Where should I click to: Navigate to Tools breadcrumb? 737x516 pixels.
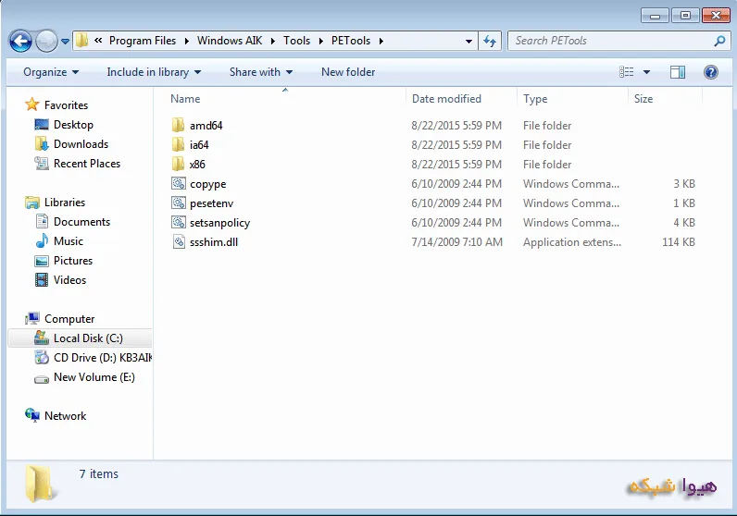[x=296, y=41]
